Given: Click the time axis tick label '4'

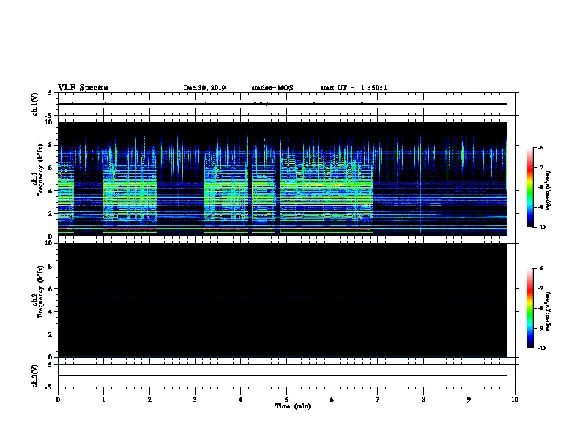Looking at the screenshot, I should pyautogui.click(x=241, y=400).
